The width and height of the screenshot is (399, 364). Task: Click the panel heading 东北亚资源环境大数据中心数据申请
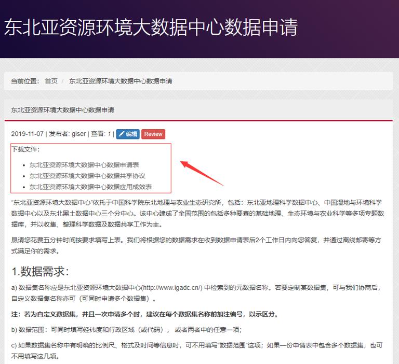[x=62, y=110]
